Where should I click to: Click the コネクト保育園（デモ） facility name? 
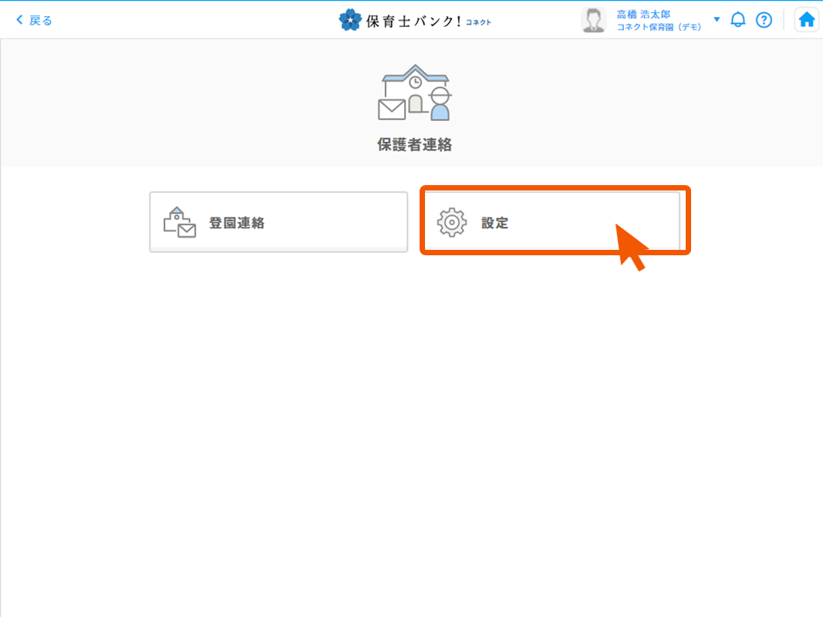tap(659, 27)
